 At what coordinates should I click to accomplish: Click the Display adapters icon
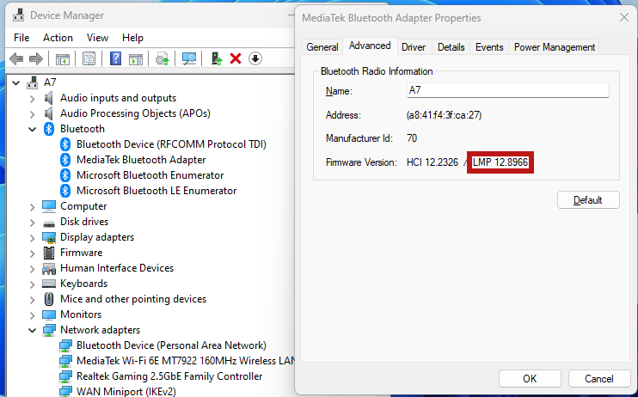pos(49,237)
